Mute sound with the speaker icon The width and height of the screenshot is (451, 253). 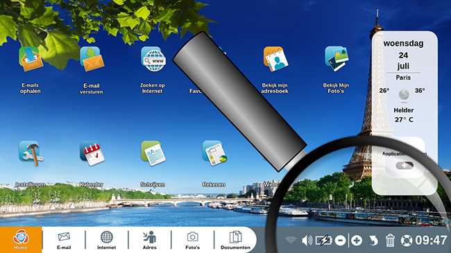307,241
